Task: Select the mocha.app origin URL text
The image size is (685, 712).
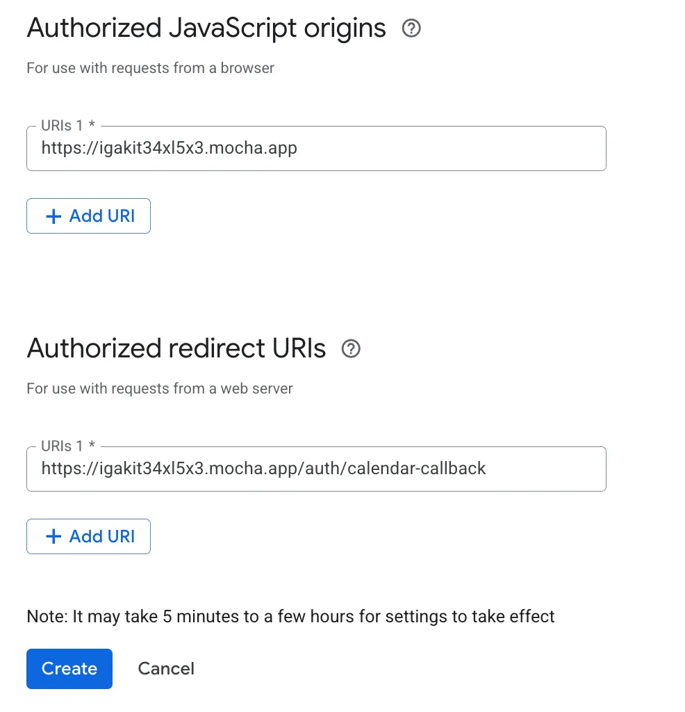Action: click(169, 147)
